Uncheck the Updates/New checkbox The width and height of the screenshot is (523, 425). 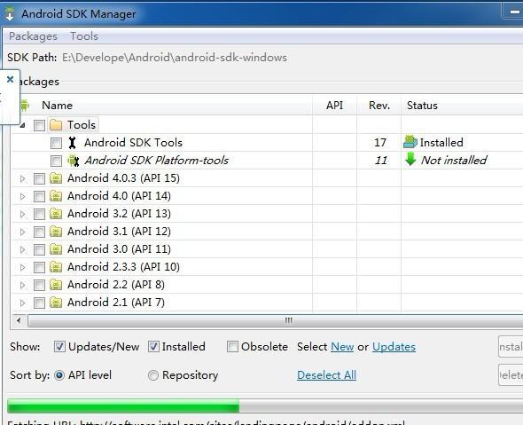[59, 347]
